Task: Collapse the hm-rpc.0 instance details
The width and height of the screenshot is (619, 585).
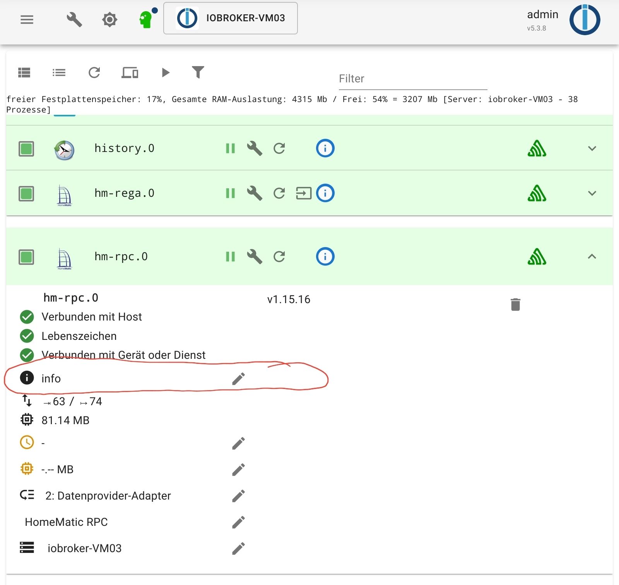Action: tap(592, 256)
